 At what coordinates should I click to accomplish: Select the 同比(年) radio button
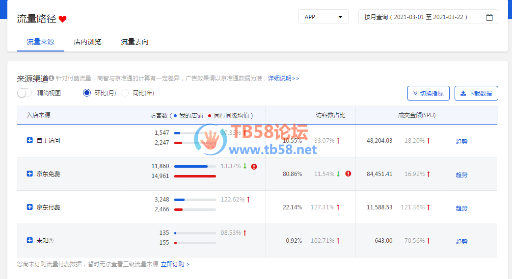pos(125,93)
